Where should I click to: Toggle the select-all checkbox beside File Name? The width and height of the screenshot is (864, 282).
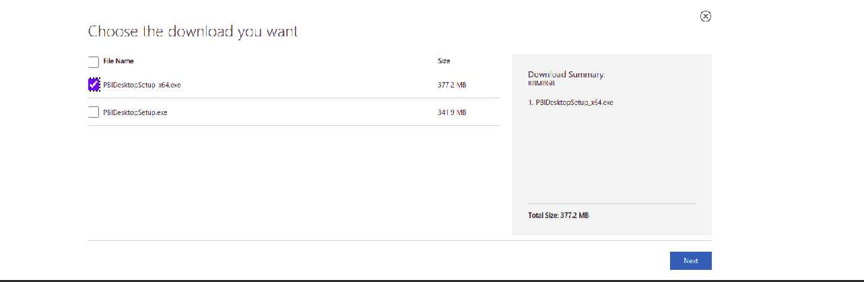[94, 63]
